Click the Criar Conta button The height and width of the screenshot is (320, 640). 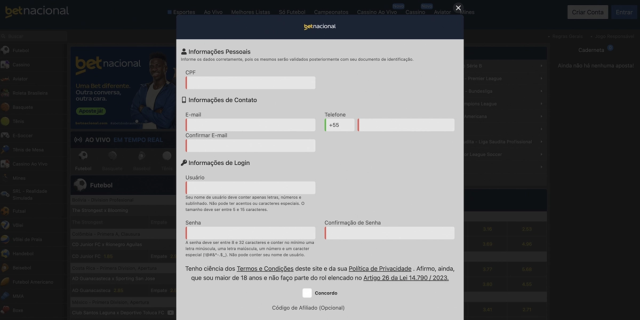click(588, 12)
